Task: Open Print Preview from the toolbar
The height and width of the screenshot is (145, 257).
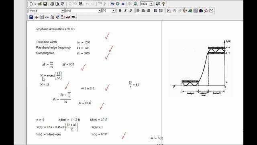Action: pos(57,4)
